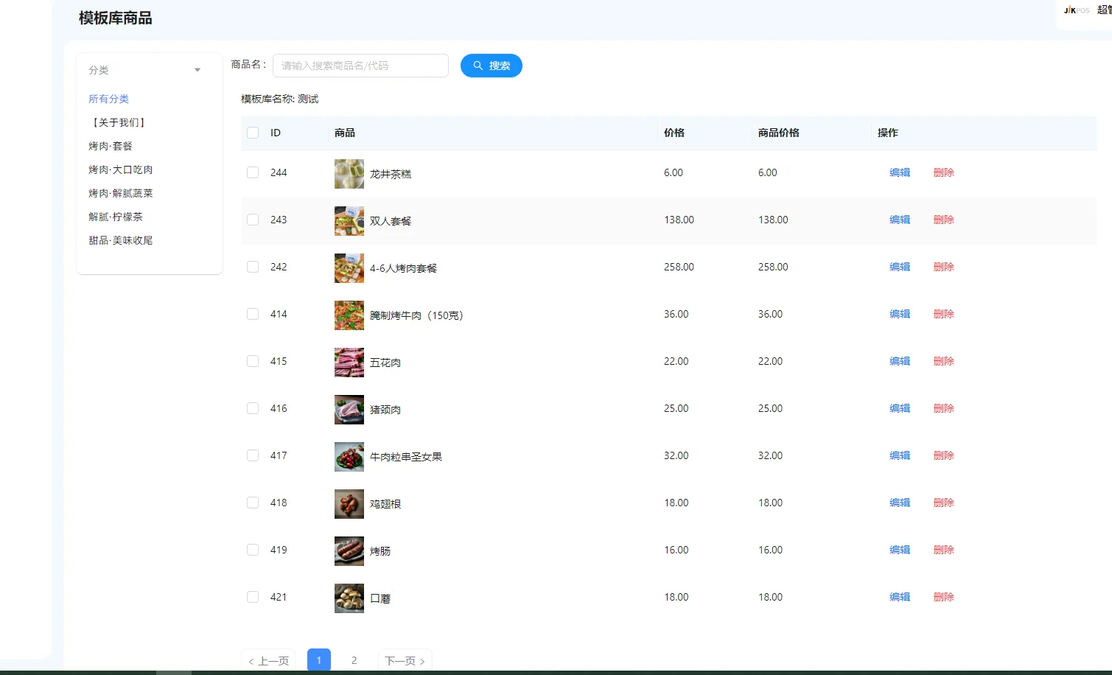Click the 搜索 search button
The width and height of the screenshot is (1112, 675).
click(x=491, y=66)
